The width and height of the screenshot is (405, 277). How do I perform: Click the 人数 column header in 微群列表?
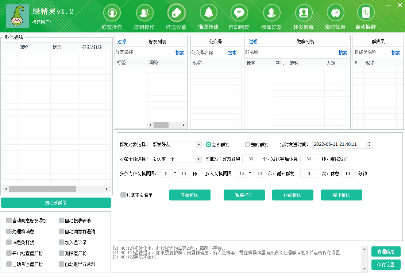pyautogui.click(x=331, y=63)
